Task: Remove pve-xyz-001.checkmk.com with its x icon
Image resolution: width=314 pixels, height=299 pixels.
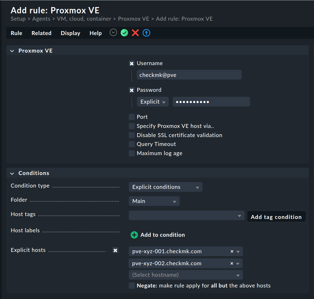Action: 232,251
